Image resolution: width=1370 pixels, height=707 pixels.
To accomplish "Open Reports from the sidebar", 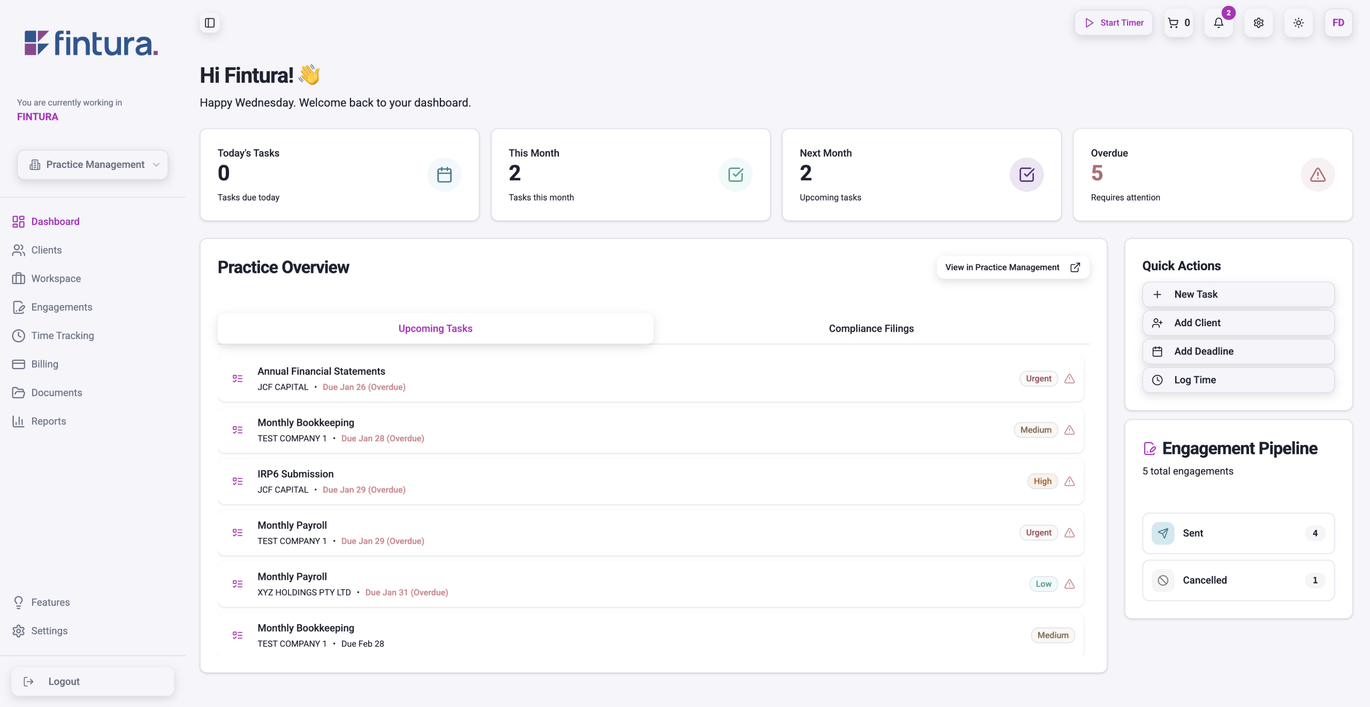I will tap(48, 421).
